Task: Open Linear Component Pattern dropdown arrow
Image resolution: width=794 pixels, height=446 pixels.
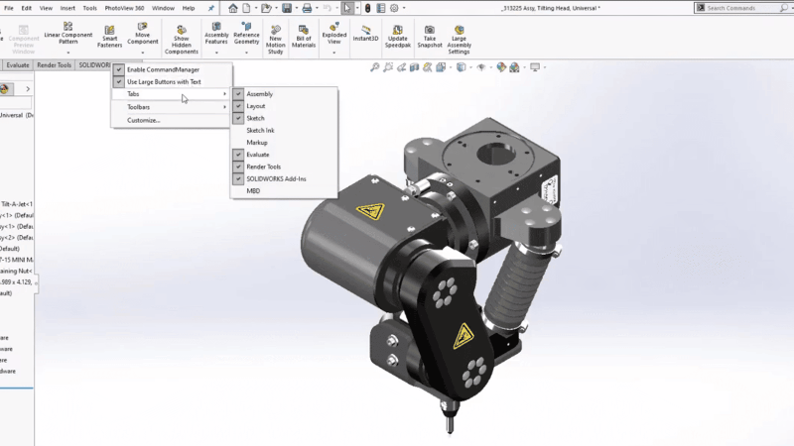Action: [x=68, y=53]
